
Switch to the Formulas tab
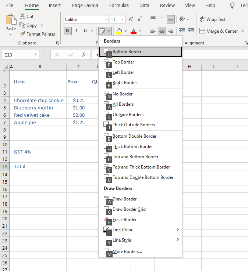point(119,6)
